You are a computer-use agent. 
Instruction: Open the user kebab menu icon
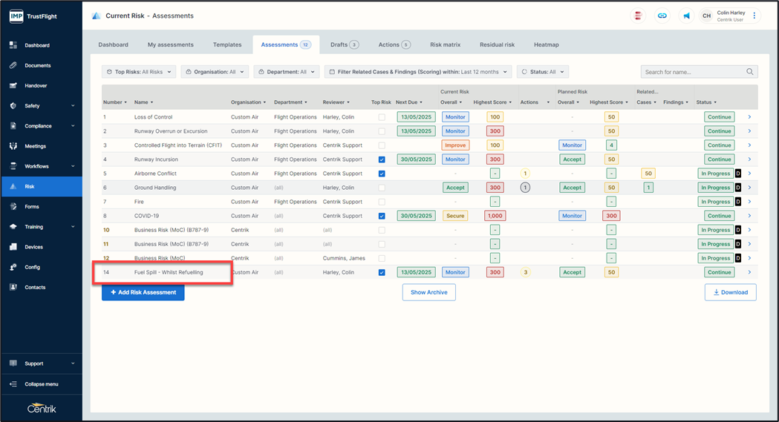[754, 16]
